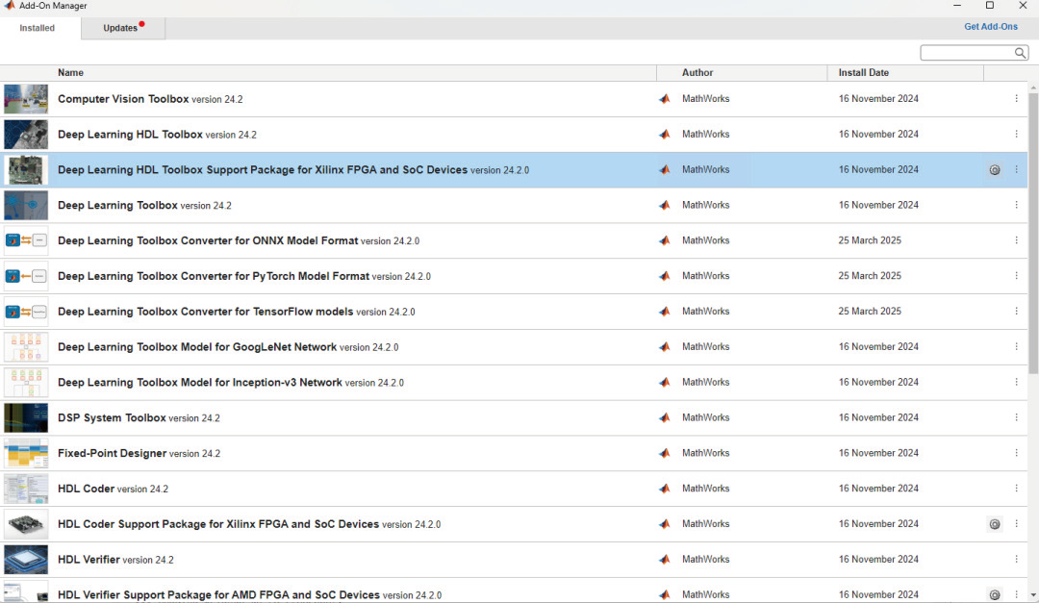
Task: Click Deep Learning HDL Toolbox thumbnail image
Action: [26, 135]
